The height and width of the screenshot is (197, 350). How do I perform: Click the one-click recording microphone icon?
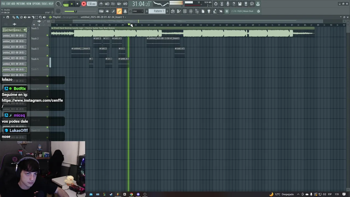point(228,4)
